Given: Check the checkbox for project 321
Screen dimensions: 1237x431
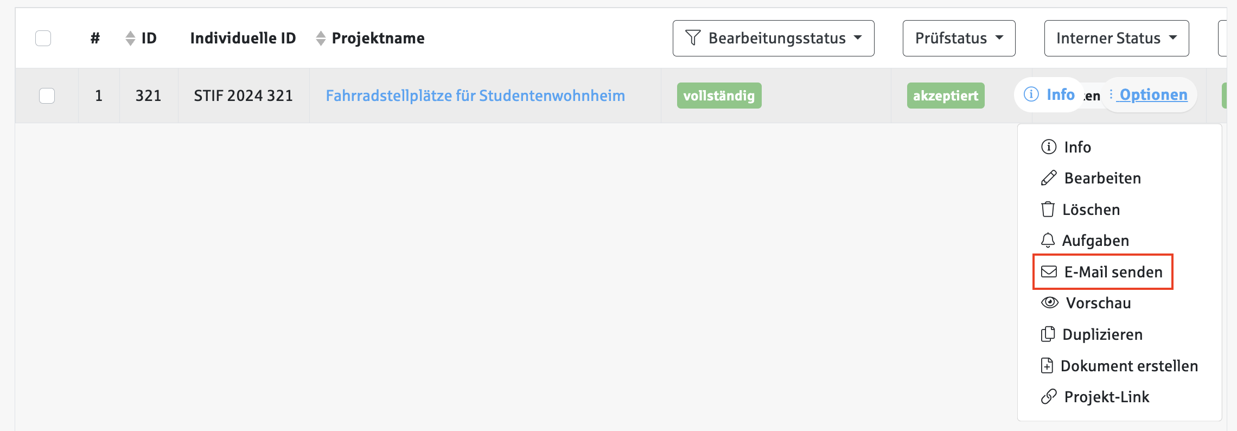Looking at the screenshot, I should [x=47, y=96].
